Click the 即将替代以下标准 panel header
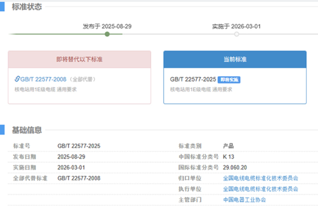The image size is (318, 206). (x=79, y=59)
